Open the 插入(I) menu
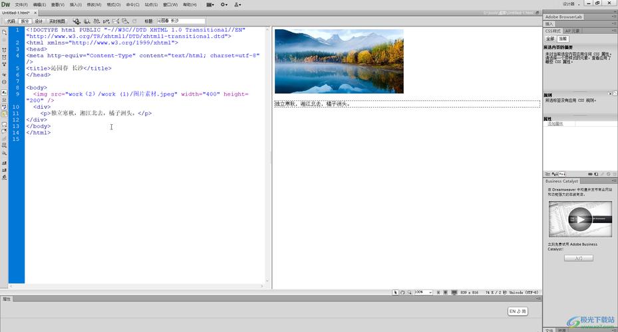This screenshot has width=618, height=332. click(x=76, y=5)
